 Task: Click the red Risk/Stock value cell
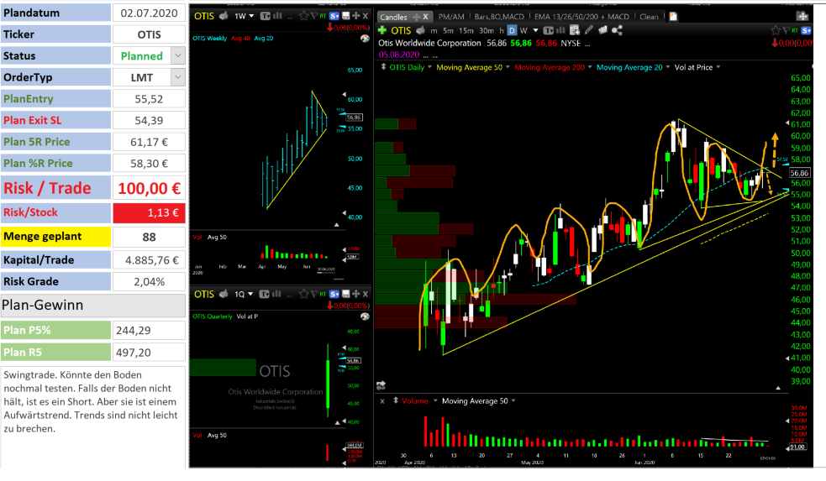pos(149,213)
